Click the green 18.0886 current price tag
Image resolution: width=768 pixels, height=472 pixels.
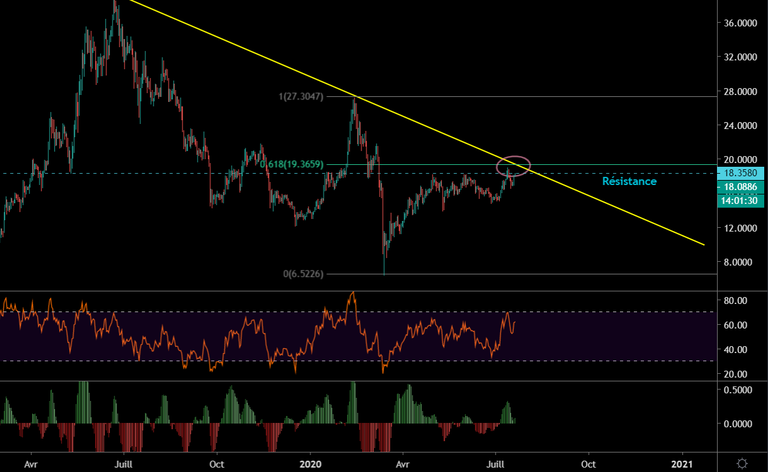point(742,187)
